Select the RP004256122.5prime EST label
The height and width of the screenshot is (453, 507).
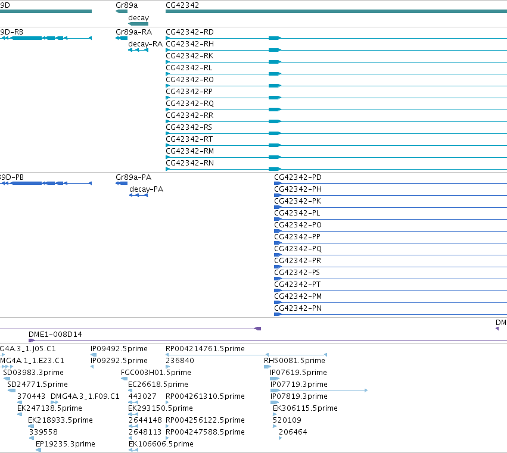point(205,421)
